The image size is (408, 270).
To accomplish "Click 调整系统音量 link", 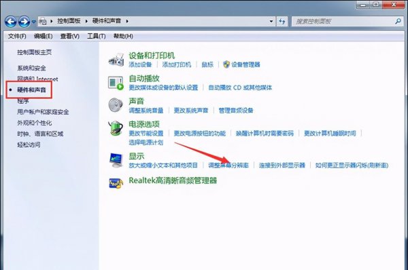I will (x=146, y=111).
